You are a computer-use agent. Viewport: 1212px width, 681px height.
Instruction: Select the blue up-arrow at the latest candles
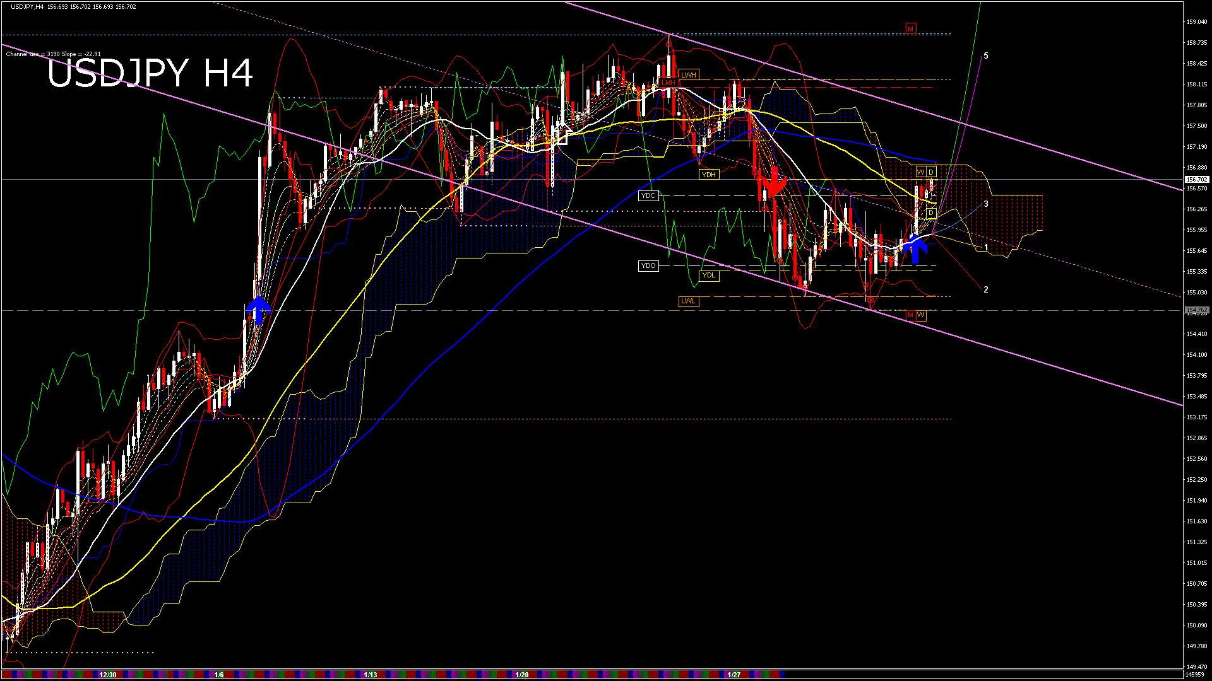click(x=915, y=248)
